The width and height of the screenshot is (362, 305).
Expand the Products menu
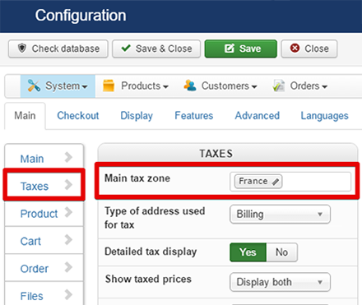point(136,86)
